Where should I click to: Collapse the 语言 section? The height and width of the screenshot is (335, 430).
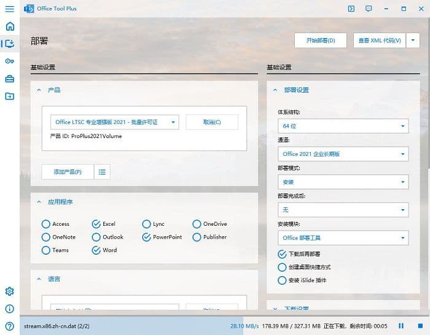point(39,279)
